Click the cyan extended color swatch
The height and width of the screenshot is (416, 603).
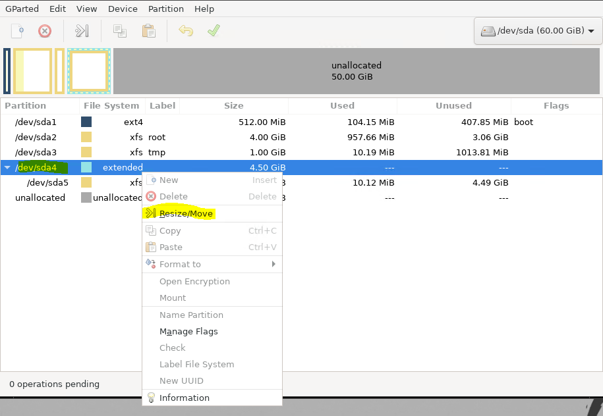pos(86,167)
